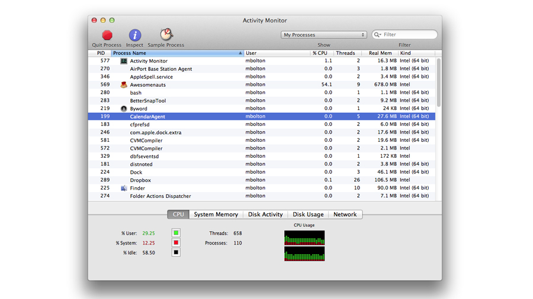Image resolution: width=533 pixels, height=299 pixels.
Task: Click the 54.1 CPU value of Awesomenauts
Action: coord(327,84)
